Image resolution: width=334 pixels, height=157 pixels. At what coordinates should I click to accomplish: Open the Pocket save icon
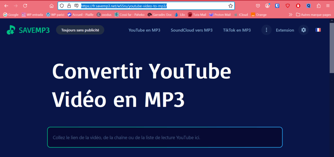click(x=258, y=6)
